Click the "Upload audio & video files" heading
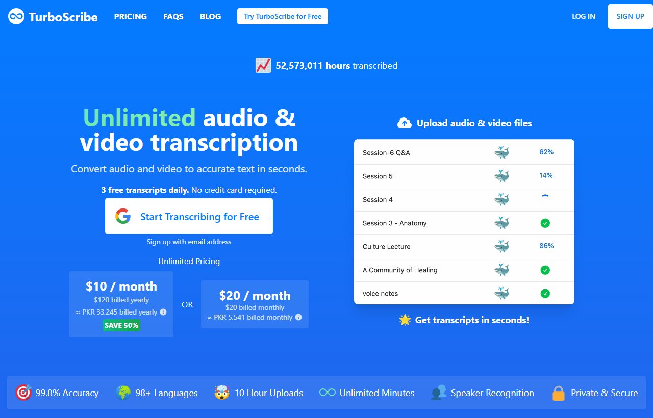The image size is (653, 418). coord(474,123)
